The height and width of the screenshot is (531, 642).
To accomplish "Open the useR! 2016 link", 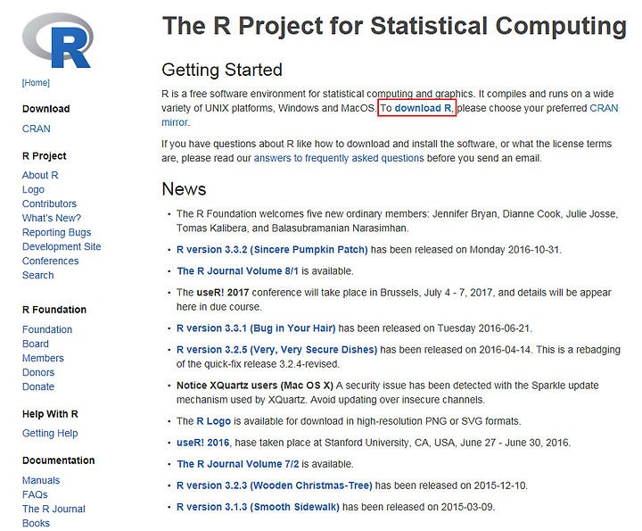I will [203, 443].
